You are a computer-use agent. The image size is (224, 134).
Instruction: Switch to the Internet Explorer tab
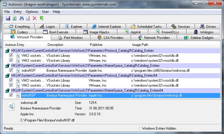(106, 27)
